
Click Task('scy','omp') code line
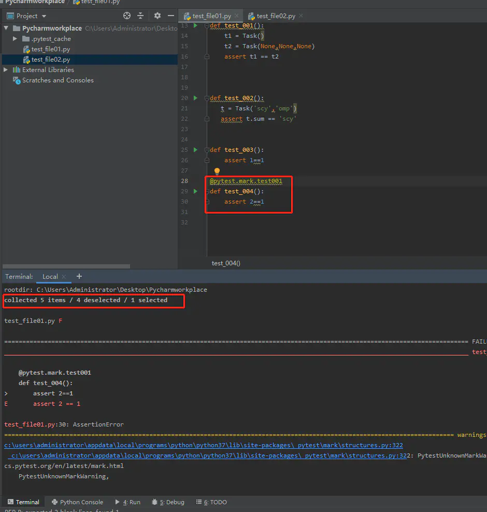(259, 108)
